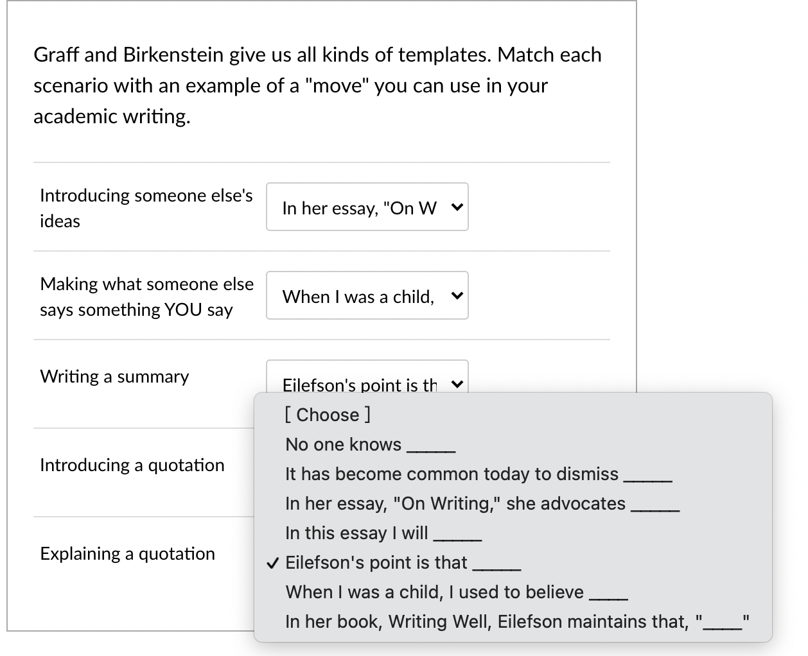Screen dimensions: 808x656
Task: Select "In her book, Writing Well, Eilefson maintains"
Action: tap(514, 621)
